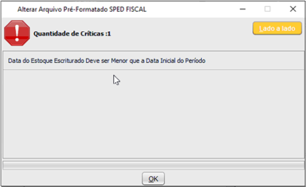Dismiss the error with OK
This screenshot has height=187, width=306.
[x=153, y=178]
